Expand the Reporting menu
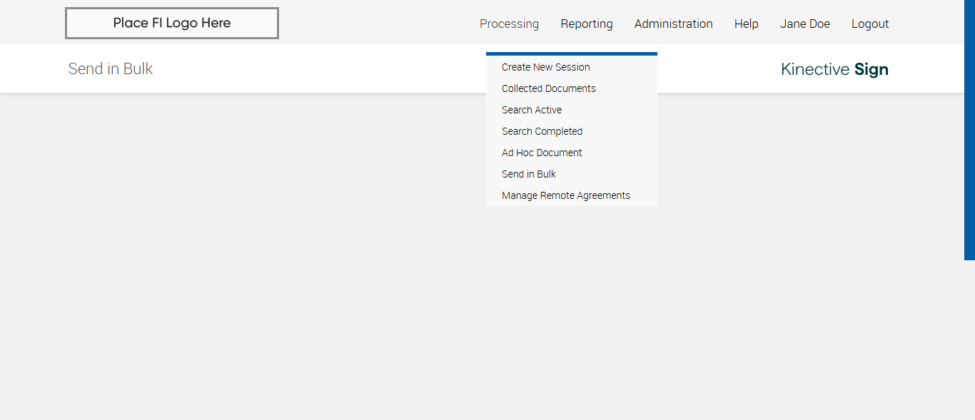The image size is (975, 420). 586,24
